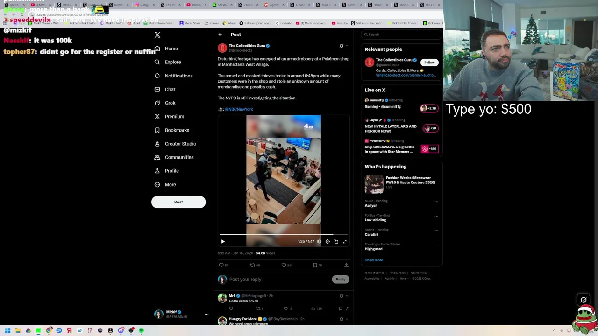Open more options for Law-abiding trend
This screenshot has height=336, width=598.
tap(436, 216)
